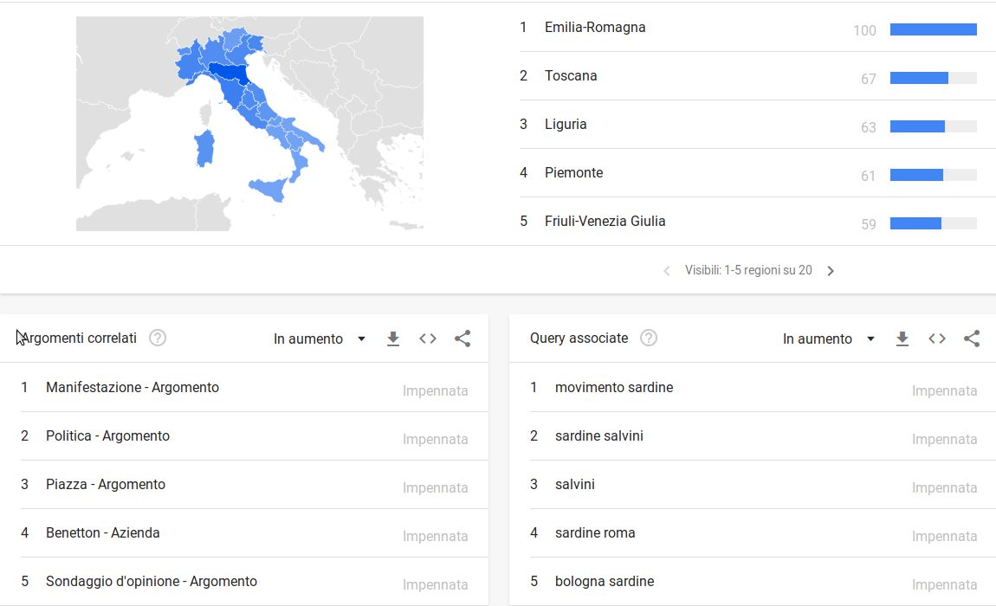Expand the Query associate 'In aumento' dropdown

point(829,339)
